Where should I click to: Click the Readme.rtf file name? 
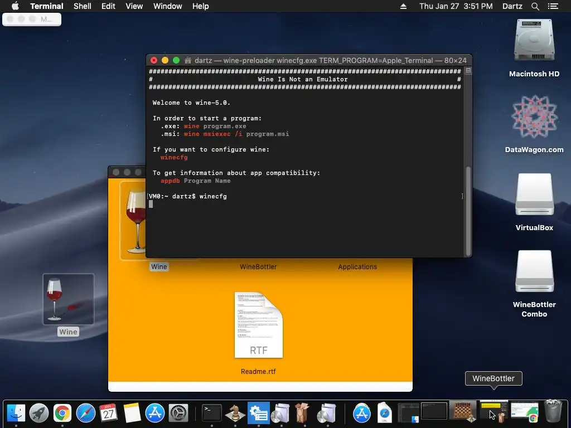click(258, 372)
